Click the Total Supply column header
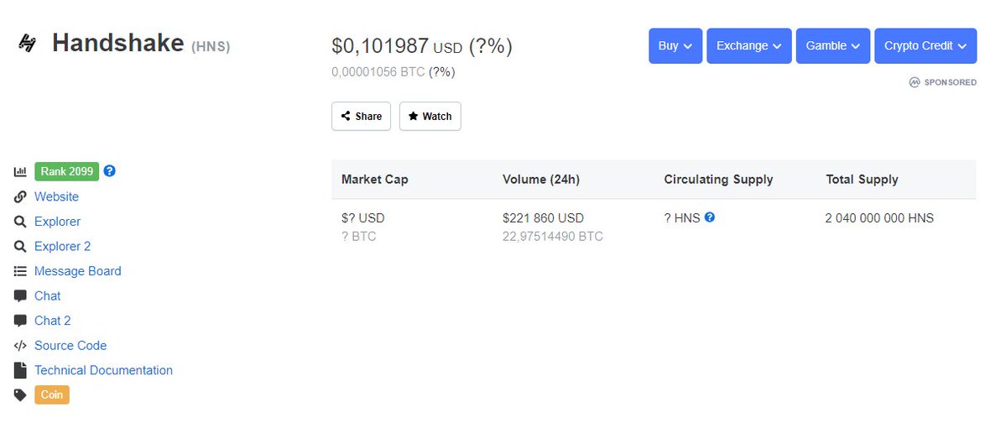 [862, 180]
